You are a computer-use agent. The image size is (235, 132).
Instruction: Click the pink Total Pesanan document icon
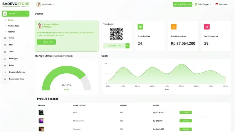207,27
